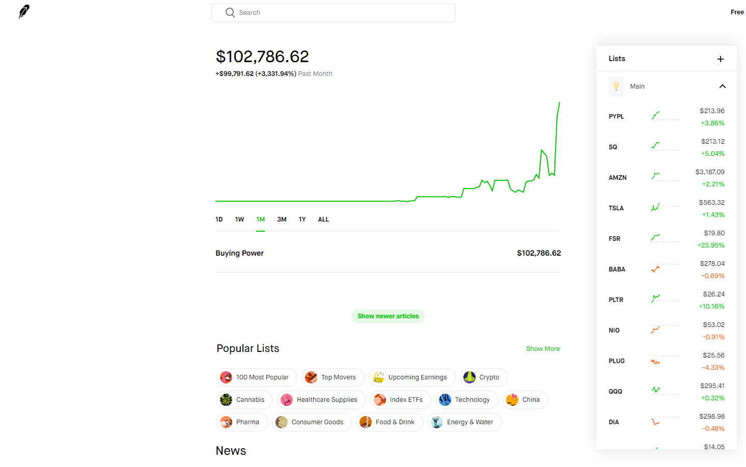Click TSLA change +1.43%
The image size is (746, 467).
[x=713, y=215]
